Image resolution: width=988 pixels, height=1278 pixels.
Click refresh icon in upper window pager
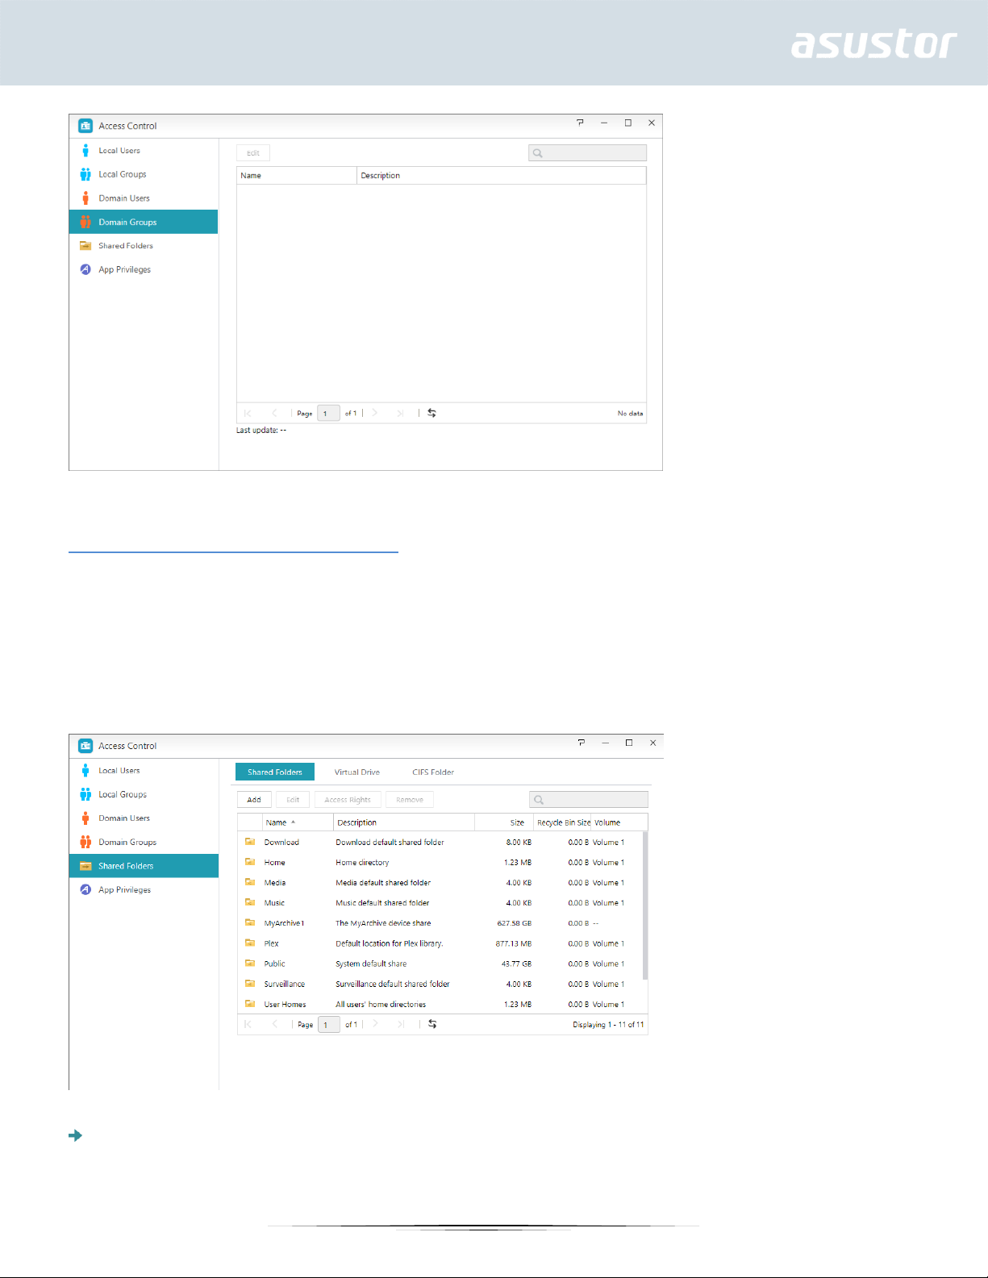[x=431, y=413]
